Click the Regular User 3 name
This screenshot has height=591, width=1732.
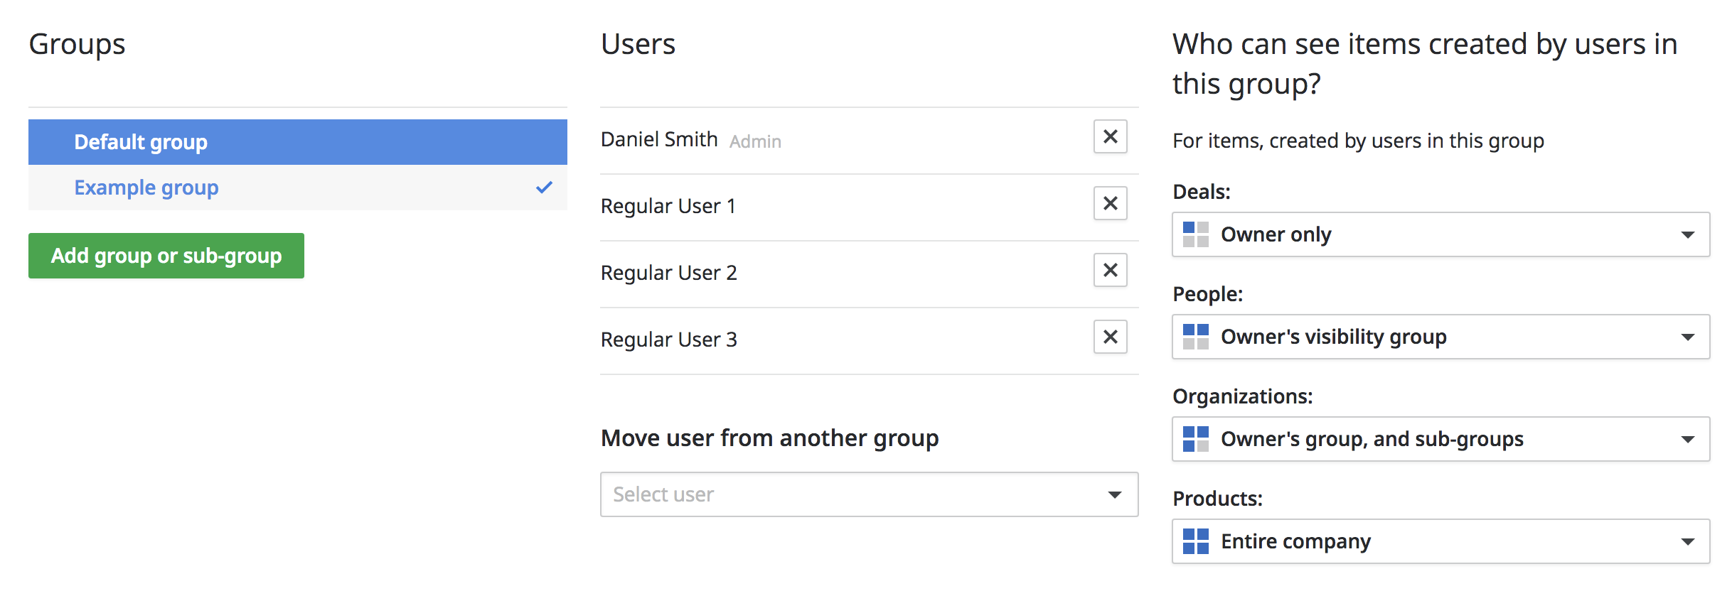[668, 340]
